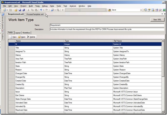This screenshot has width=167, height=115.
Task: Open the Solution Explorer toolbar icon
Action: pos(145,10)
